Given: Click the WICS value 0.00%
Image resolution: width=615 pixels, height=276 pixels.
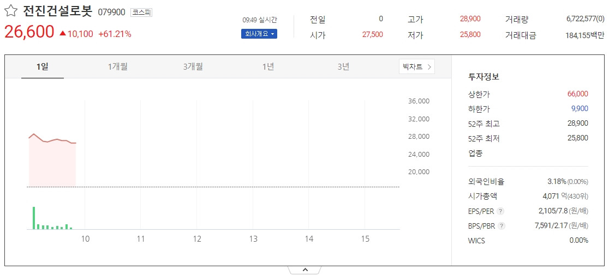Looking at the screenshot, I should point(578,241).
